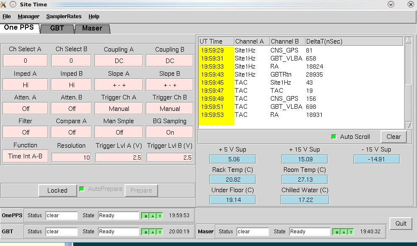This screenshot has width=417, height=246.
Task: Open the Trigger Ch B Manual selector
Action: click(170, 109)
